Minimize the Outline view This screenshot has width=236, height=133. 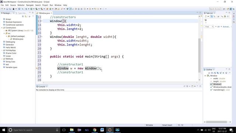(x=226, y=69)
